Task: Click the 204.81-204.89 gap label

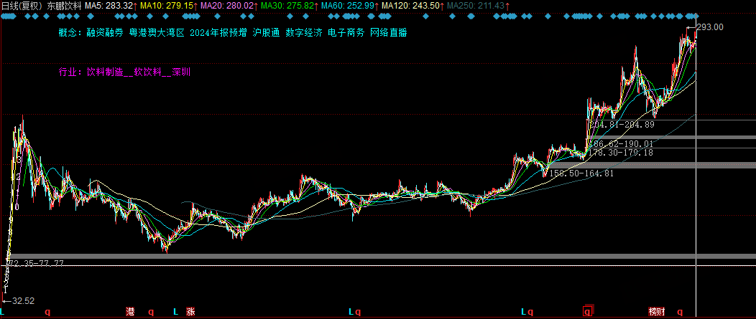Action: pos(622,125)
